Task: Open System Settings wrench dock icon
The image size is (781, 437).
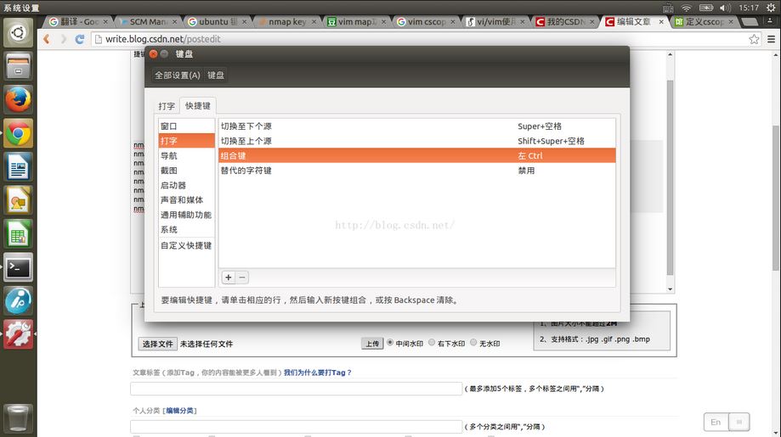Action: click(x=19, y=334)
